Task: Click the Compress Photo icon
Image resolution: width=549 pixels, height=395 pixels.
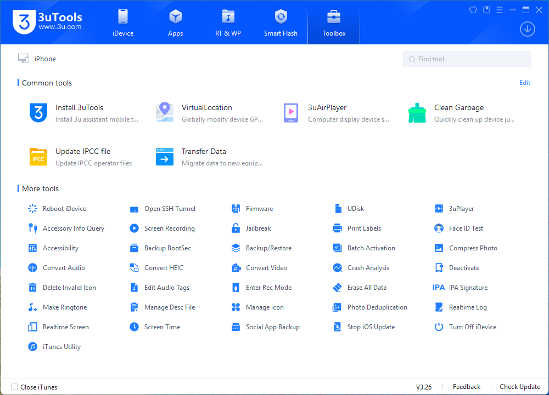Action: [439, 248]
